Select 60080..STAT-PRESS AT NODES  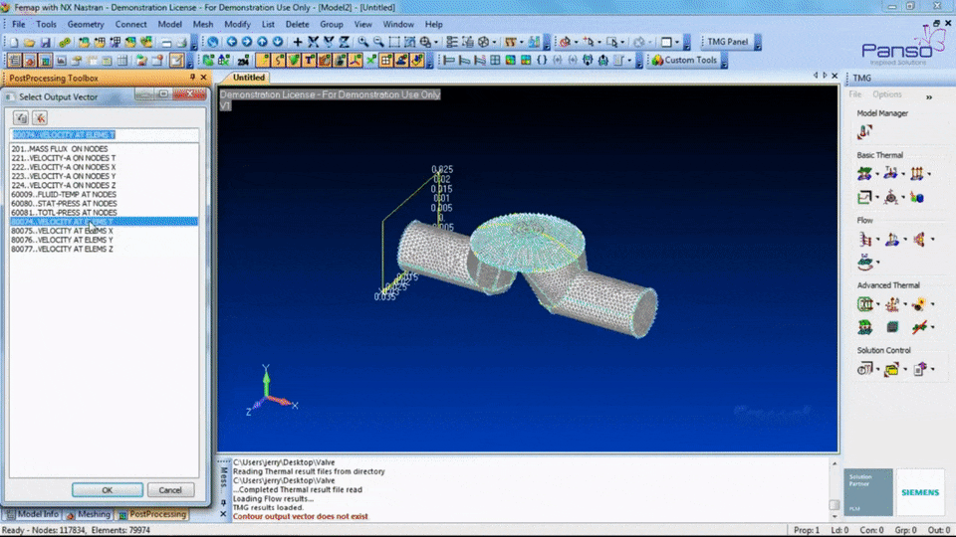coord(105,203)
